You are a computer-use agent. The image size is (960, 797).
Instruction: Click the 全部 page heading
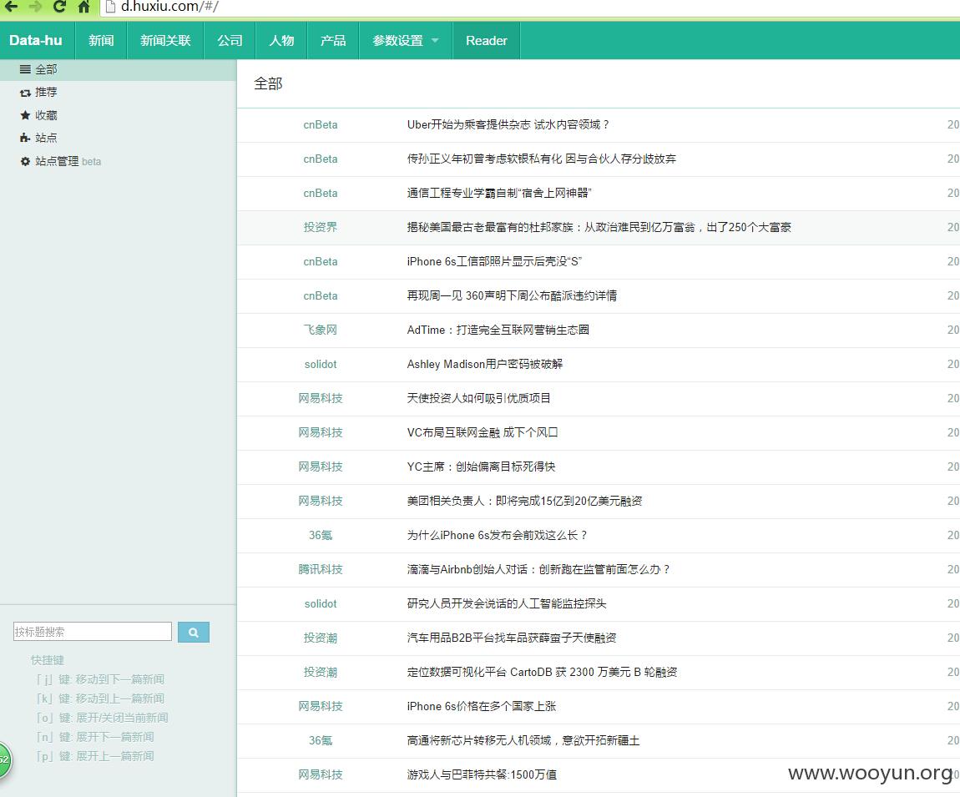[x=268, y=83]
